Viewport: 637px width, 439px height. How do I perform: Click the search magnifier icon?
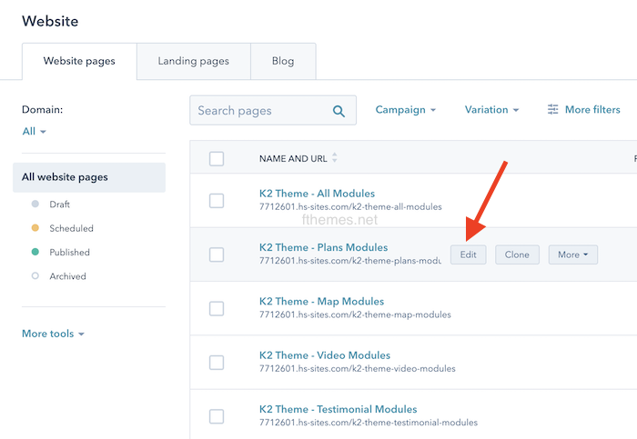(339, 111)
